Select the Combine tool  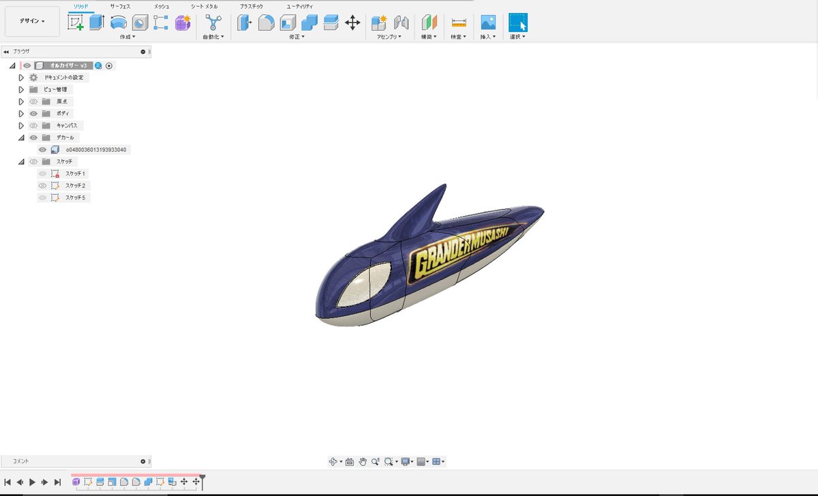tap(309, 22)
